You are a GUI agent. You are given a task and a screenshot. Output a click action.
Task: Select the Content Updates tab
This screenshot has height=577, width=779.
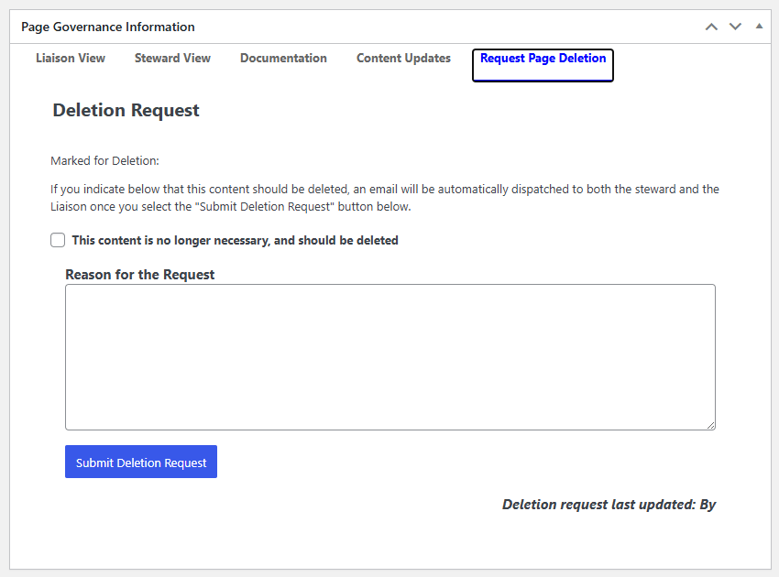coord(403,58)
